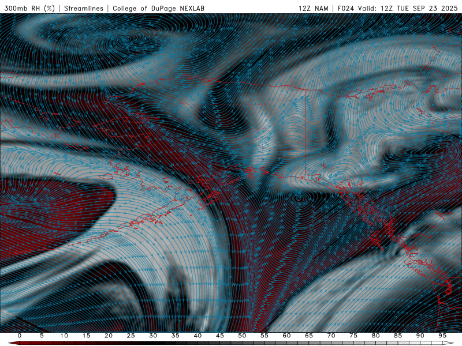The width and height of the screenshot is (462, 346).
Task: Click the colorbar label "25"
Action: [x=131, y=336]
